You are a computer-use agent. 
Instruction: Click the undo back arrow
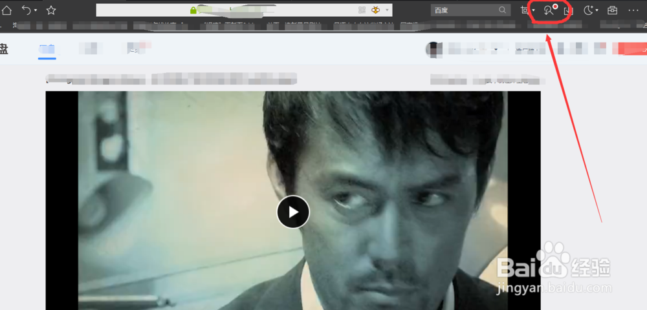pos(27,10)
